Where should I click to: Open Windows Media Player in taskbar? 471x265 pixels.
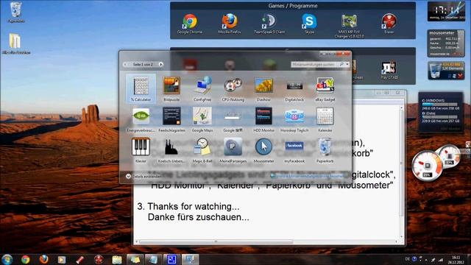[62, 259]
